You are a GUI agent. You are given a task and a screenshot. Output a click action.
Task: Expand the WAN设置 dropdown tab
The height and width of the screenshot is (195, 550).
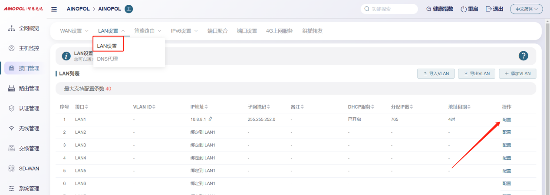tap(74, 31)
